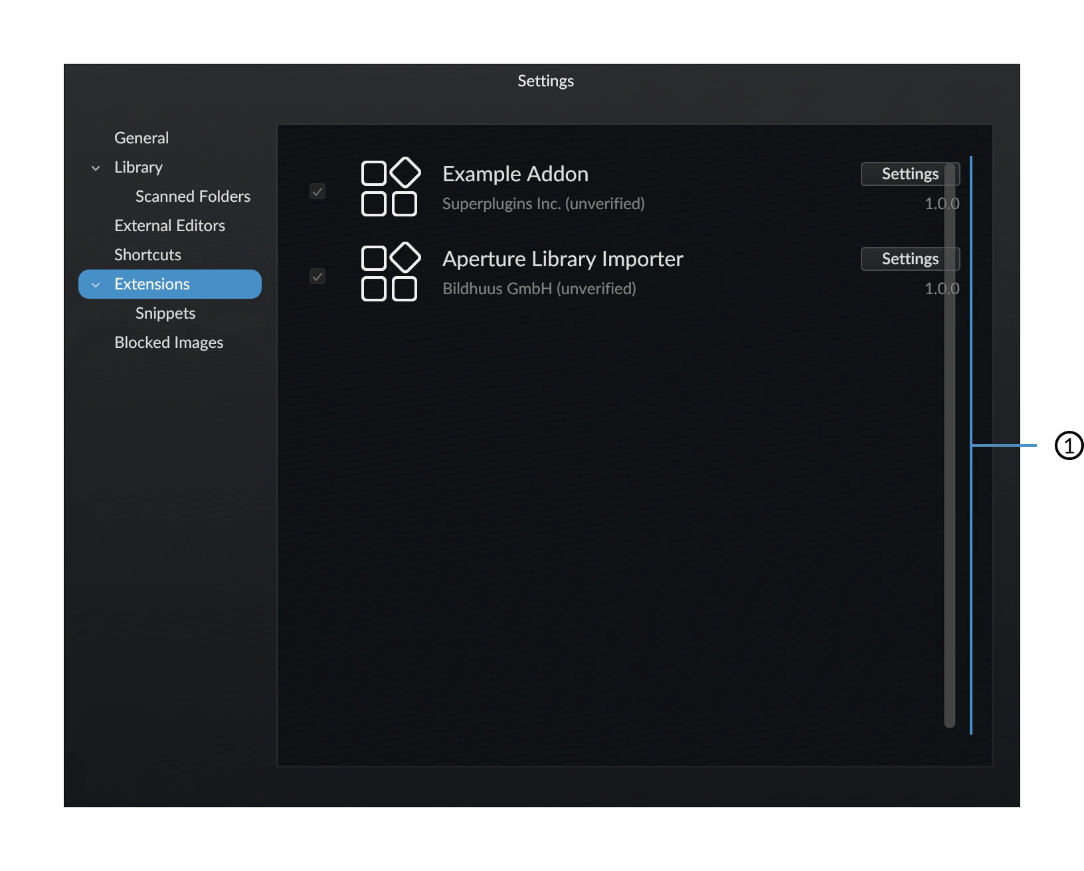Open the Shortcuts settings page
Viewport: 1084px width, 871px height.
click(147, 254)
